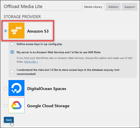Click the Amazon S3 text label

[38, 31]
